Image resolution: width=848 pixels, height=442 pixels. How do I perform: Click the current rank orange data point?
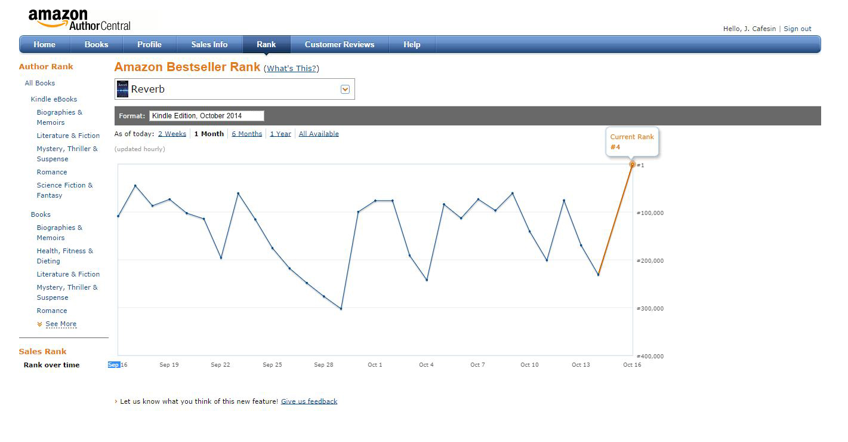(x=632, y=164)
